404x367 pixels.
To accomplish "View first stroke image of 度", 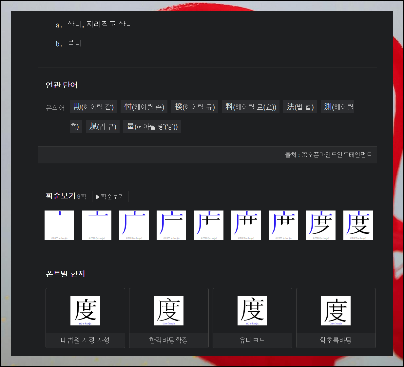I will click(59, 225).
